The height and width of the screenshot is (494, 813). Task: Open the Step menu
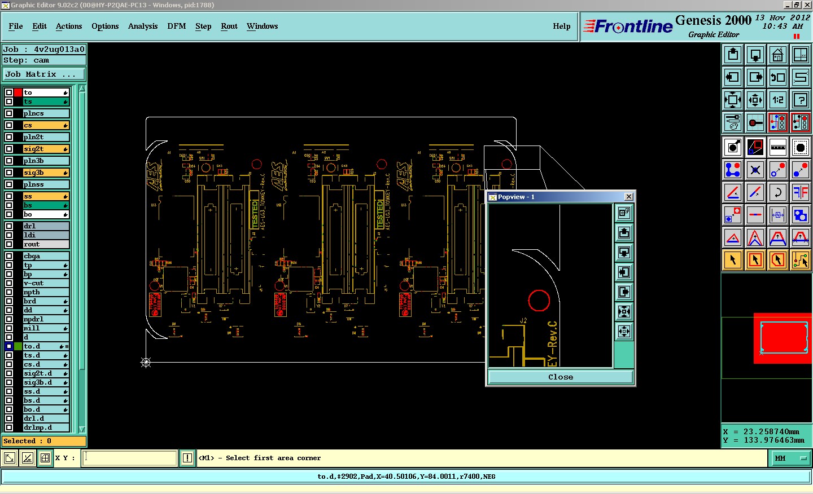point(203,26)
